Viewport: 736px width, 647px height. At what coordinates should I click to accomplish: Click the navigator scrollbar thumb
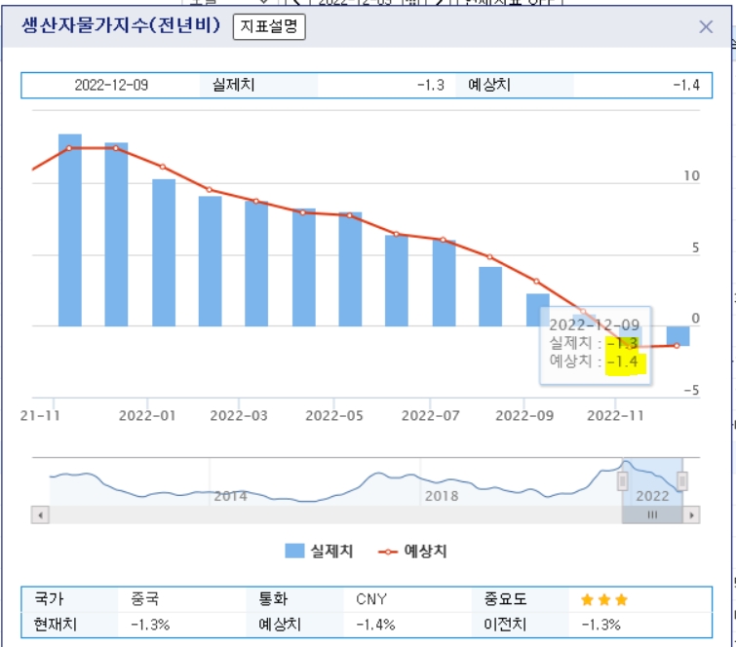(x=652, y=515)
